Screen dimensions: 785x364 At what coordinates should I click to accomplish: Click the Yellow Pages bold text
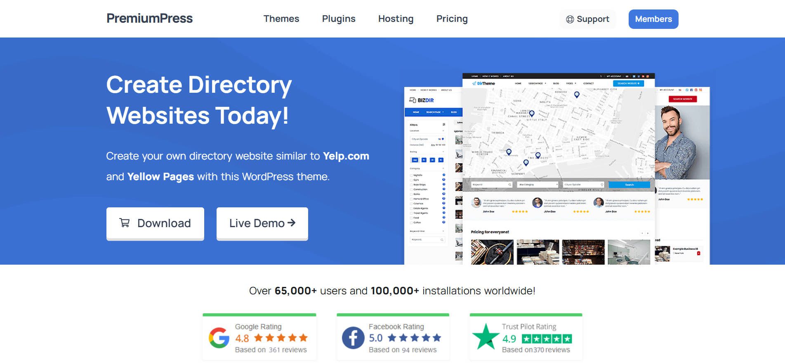click(160, 177)
